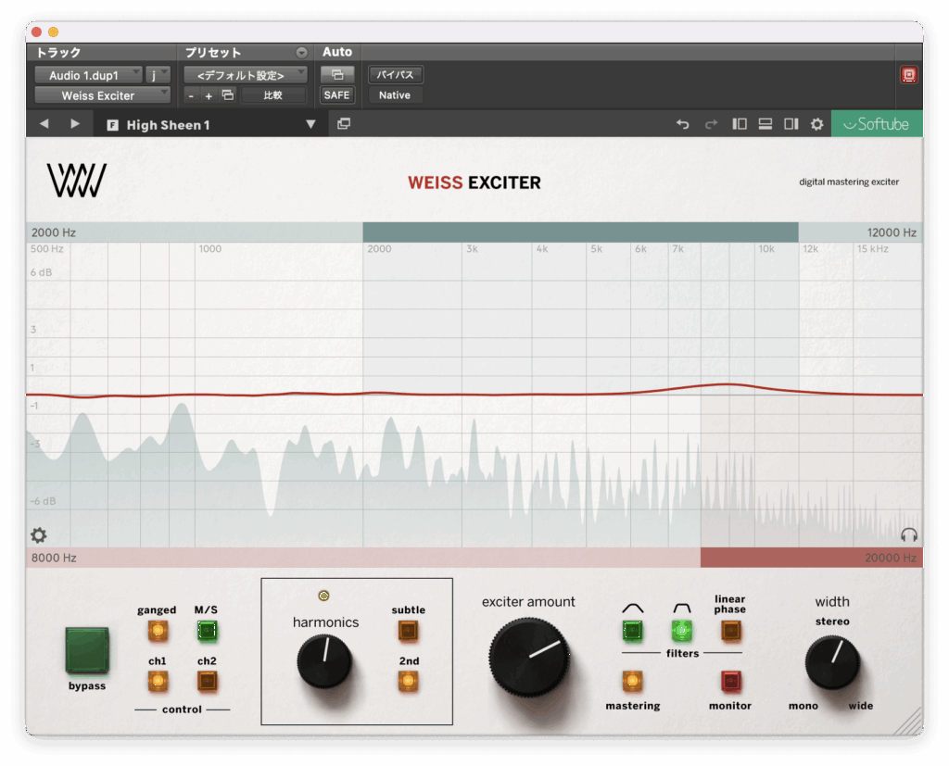Show the left side panel layout
The height and width of the screenshot is (766, 949).
coord(740,124)
